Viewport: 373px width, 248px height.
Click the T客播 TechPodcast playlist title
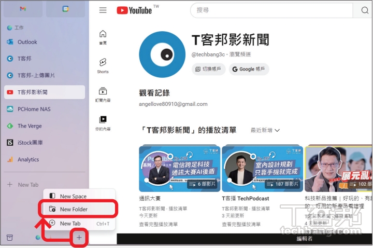[x=245, y=198]
